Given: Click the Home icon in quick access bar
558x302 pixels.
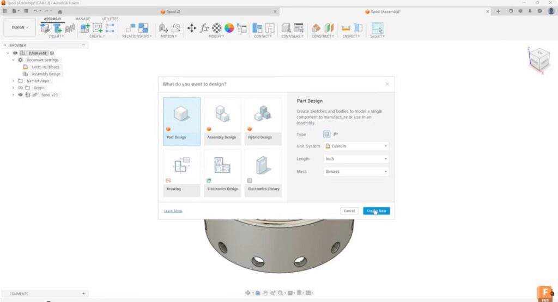Looking at the screenshot, I should [x=60, y=11].
